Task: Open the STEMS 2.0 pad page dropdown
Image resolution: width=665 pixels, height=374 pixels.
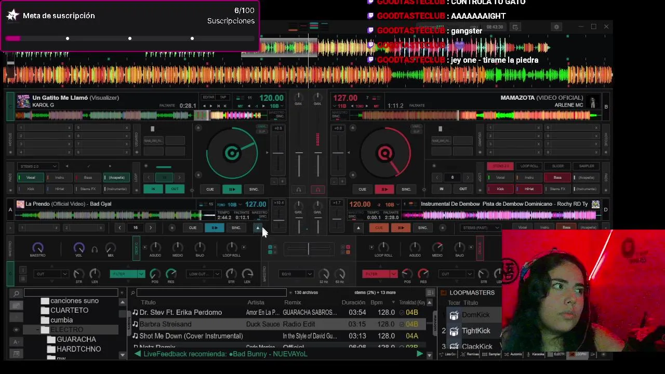Action: pos(37,166)
